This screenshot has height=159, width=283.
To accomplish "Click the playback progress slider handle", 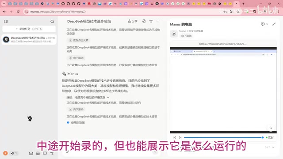I will pos(263,137).
